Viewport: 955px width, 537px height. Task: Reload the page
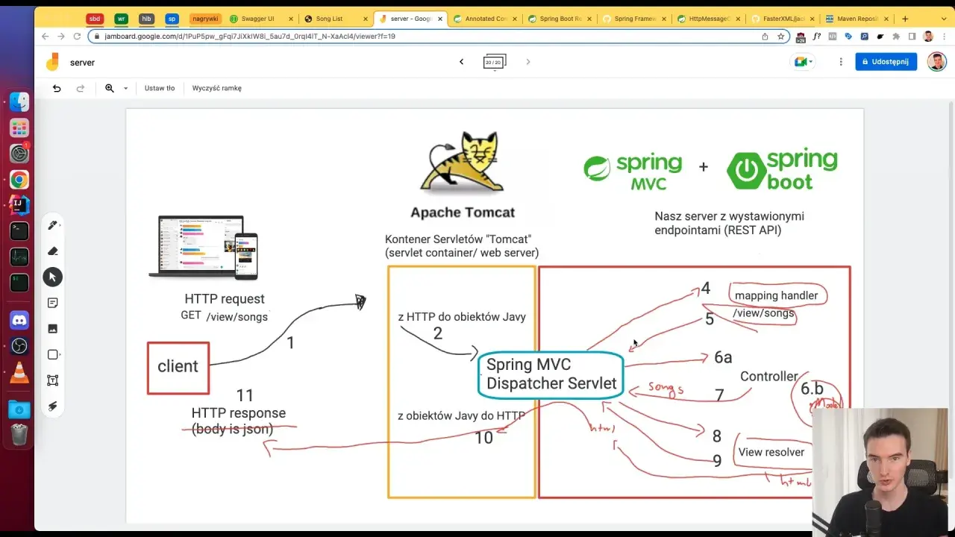coord(77,36)
